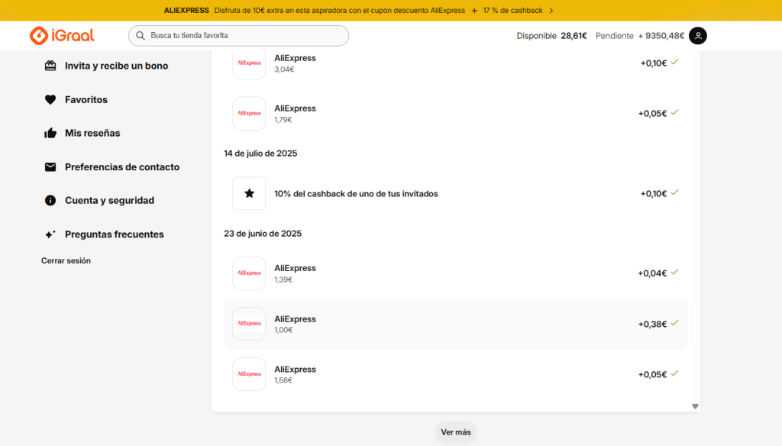Screen dimensions: 782x446
Task: Click 'Cerrar sesión' to log out
Action: coord(66,260)
